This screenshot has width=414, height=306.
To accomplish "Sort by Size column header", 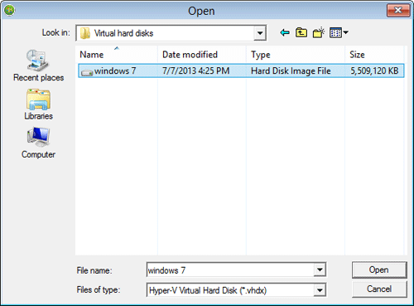I will click(374, 55).
